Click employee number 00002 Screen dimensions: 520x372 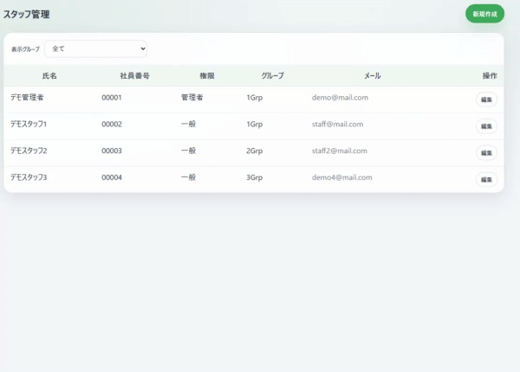coord(112,124)
